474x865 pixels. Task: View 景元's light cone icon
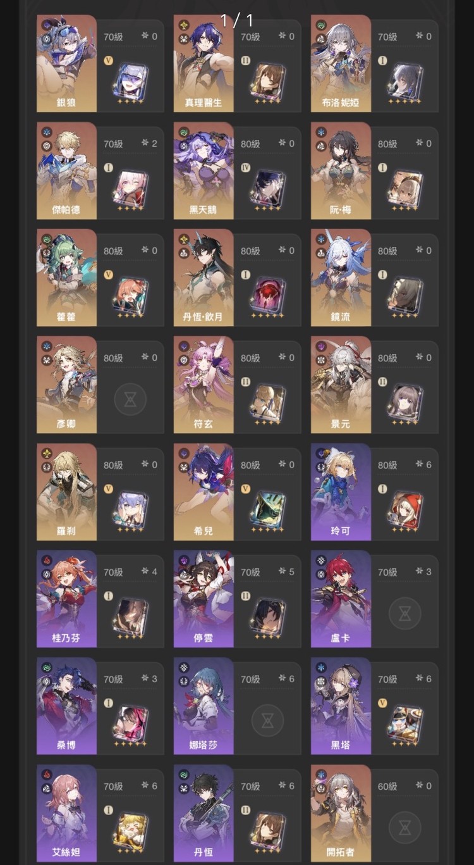pyautogui.click(x=404, y=402)
